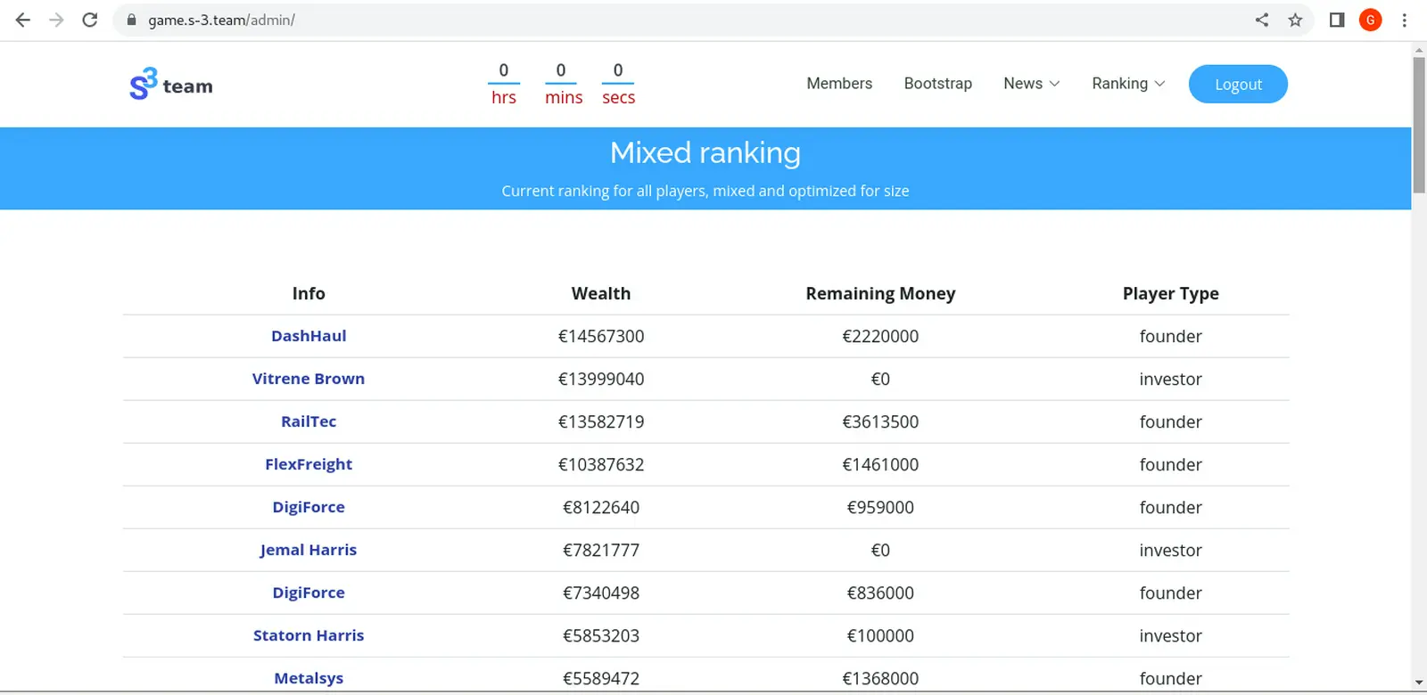Open Vitrene Brown's profile link
Viewport: 1427px width, 695px height.
click(309, 379)
